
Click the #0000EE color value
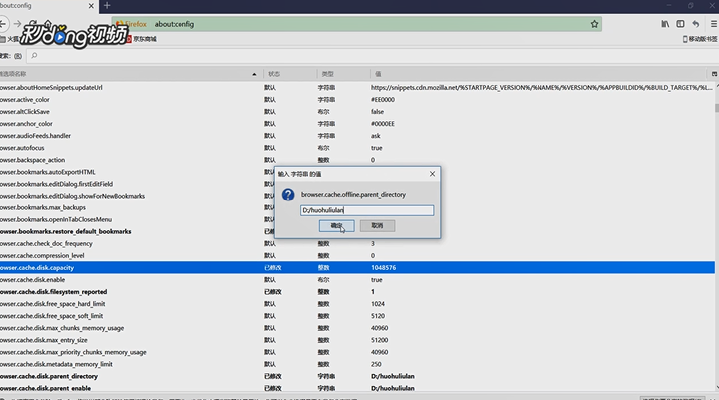383,124
